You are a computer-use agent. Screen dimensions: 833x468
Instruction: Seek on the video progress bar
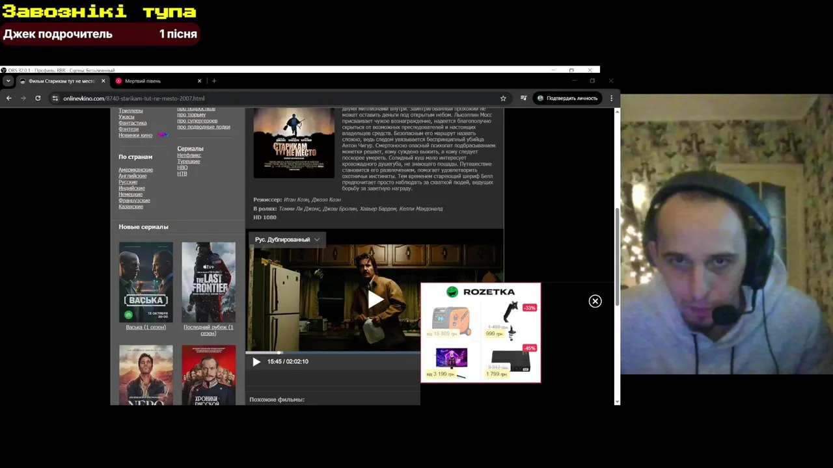(x=333, y=352)
